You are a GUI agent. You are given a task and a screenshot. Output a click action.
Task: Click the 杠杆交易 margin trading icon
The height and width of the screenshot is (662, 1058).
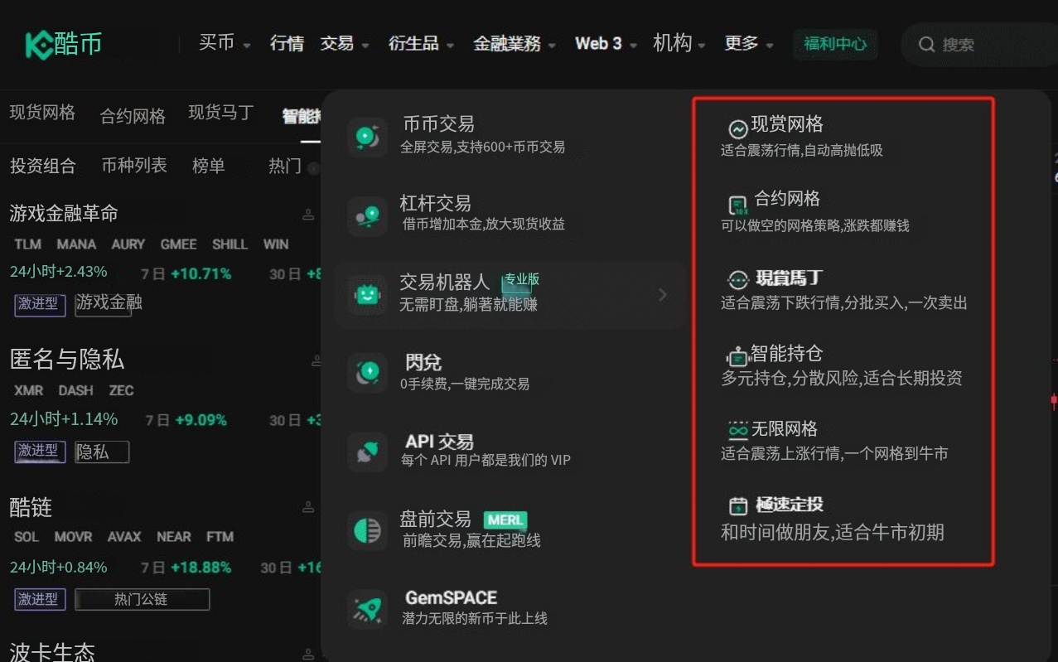(x=367, y=215)
